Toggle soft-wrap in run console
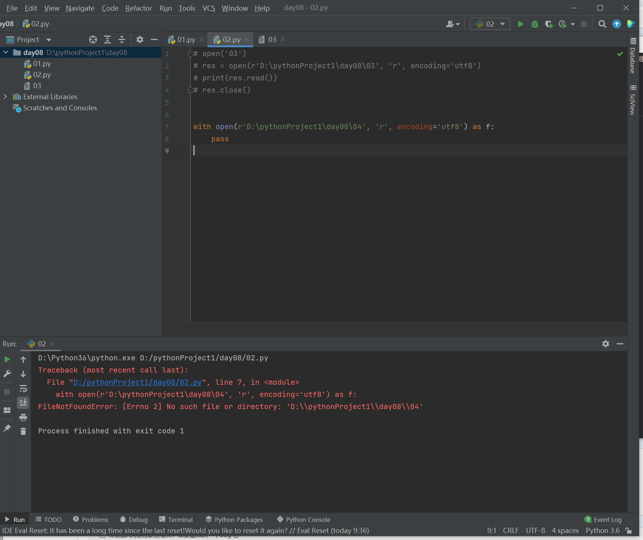Screen dimensions: 643x540 (x=23, y=388)
